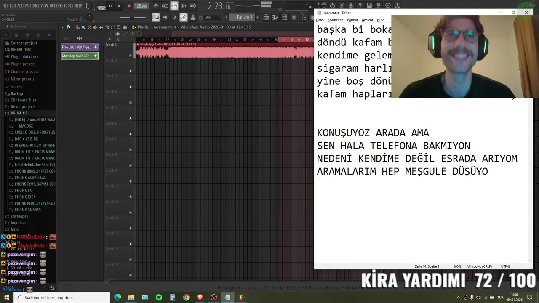Click the save project floppy icon
The width and height of the screenshot is (539, 303).
pos(369,6)
